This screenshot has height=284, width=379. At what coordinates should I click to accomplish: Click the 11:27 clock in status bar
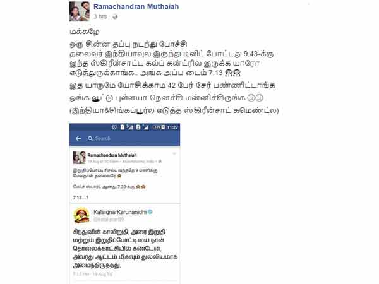click(x=172, y=127)
